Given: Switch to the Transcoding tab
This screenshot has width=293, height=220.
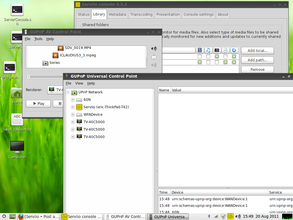Looking at the screenshot, I should click(141, 14).
